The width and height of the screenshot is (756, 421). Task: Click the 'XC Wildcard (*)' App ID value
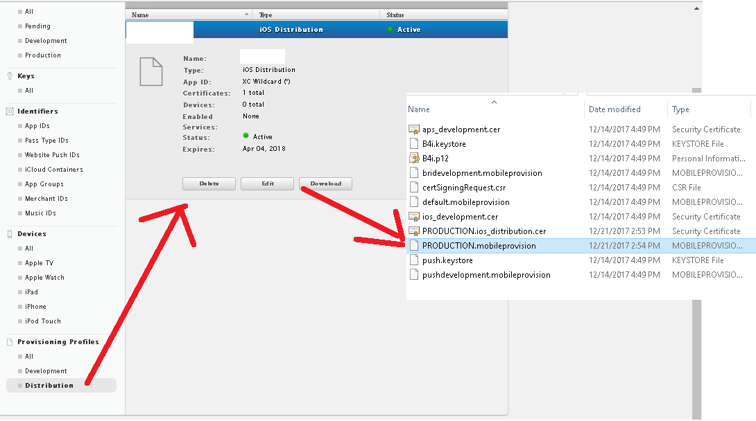coord(266,81)
